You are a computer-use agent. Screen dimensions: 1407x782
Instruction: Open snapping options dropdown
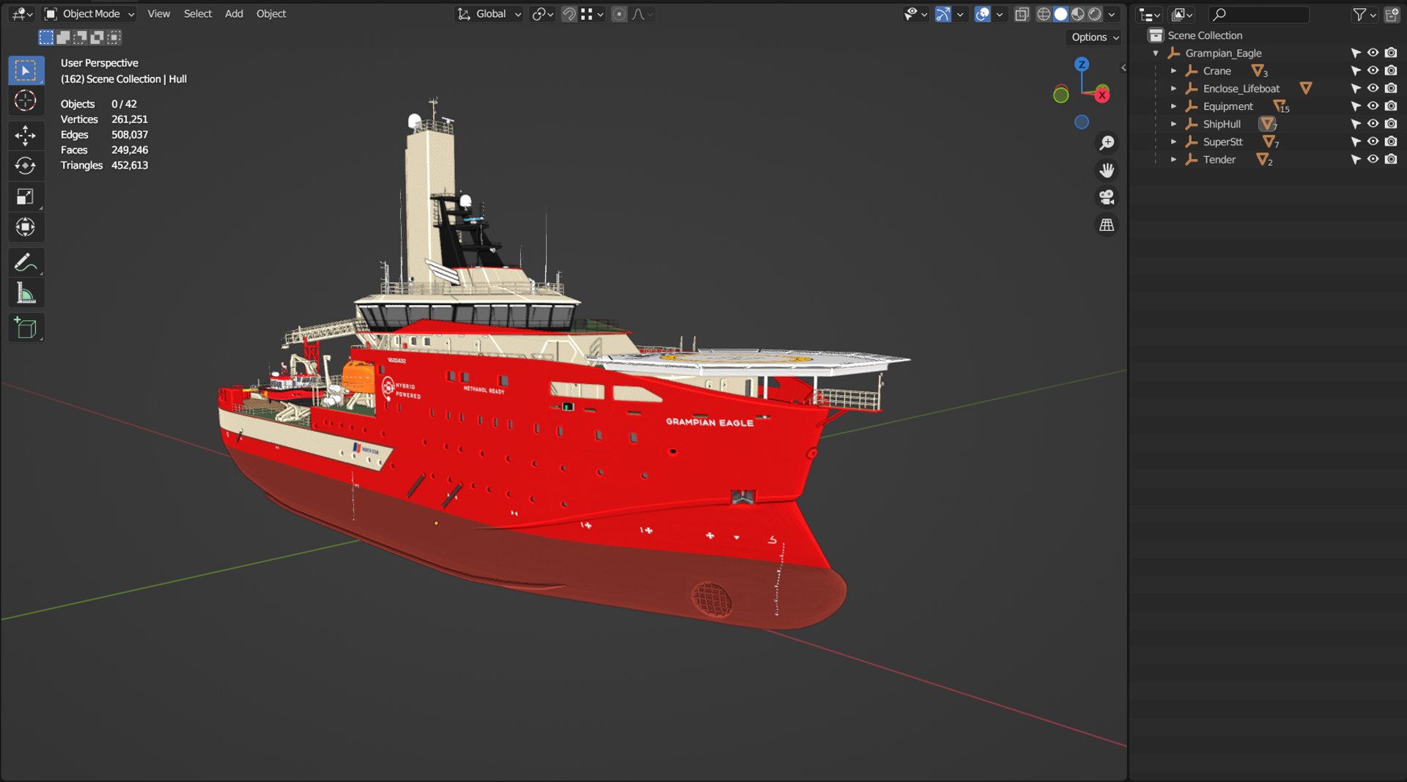tap(592, 14)
